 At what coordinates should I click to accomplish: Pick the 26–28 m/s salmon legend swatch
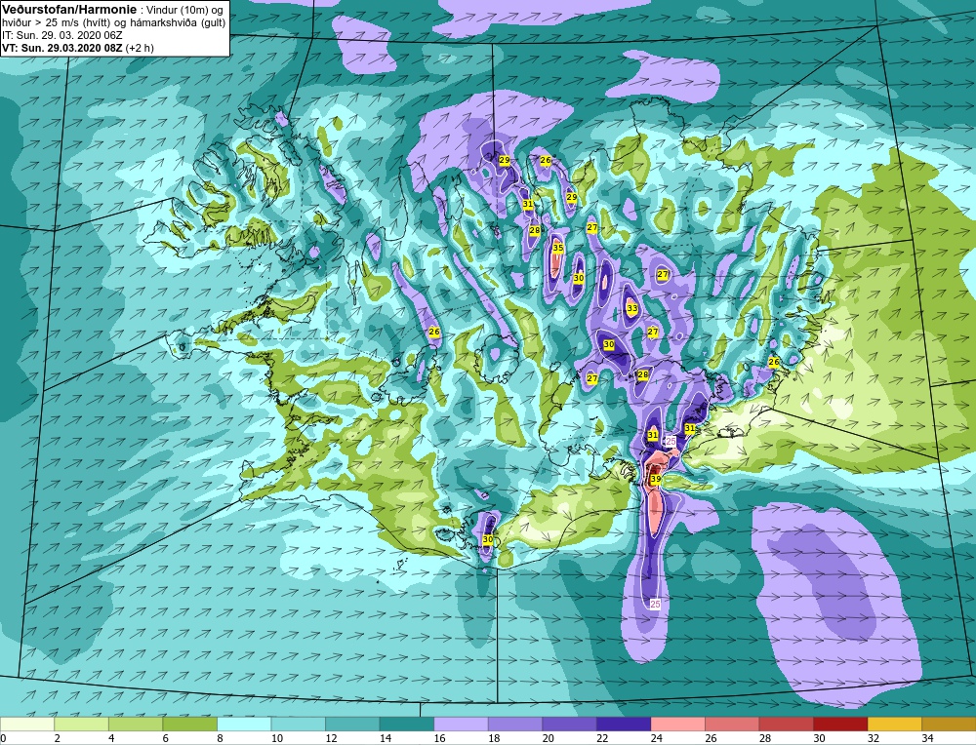click(x=731, y=724)
